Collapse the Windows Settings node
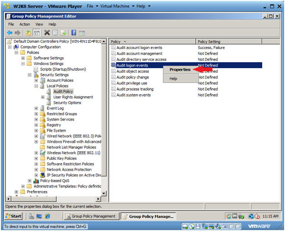 coord(23,64)
